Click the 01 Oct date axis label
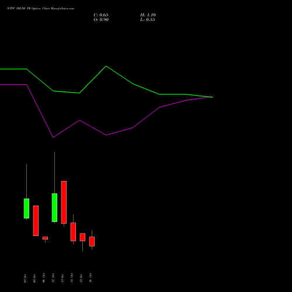Image resolution: width=292 pixels, height=292 pixels. coord(25,278)
